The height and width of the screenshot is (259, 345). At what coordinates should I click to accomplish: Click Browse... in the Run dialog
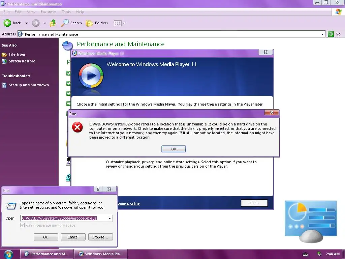click(100, 237)
